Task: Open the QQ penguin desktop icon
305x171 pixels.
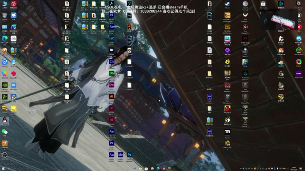Action: point(5,120)
